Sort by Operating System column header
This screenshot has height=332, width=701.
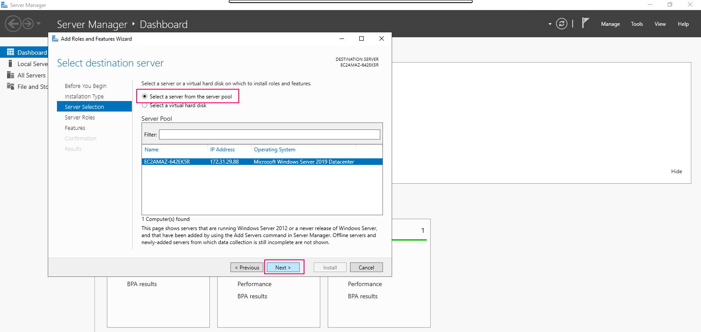(x=275, y=150)
